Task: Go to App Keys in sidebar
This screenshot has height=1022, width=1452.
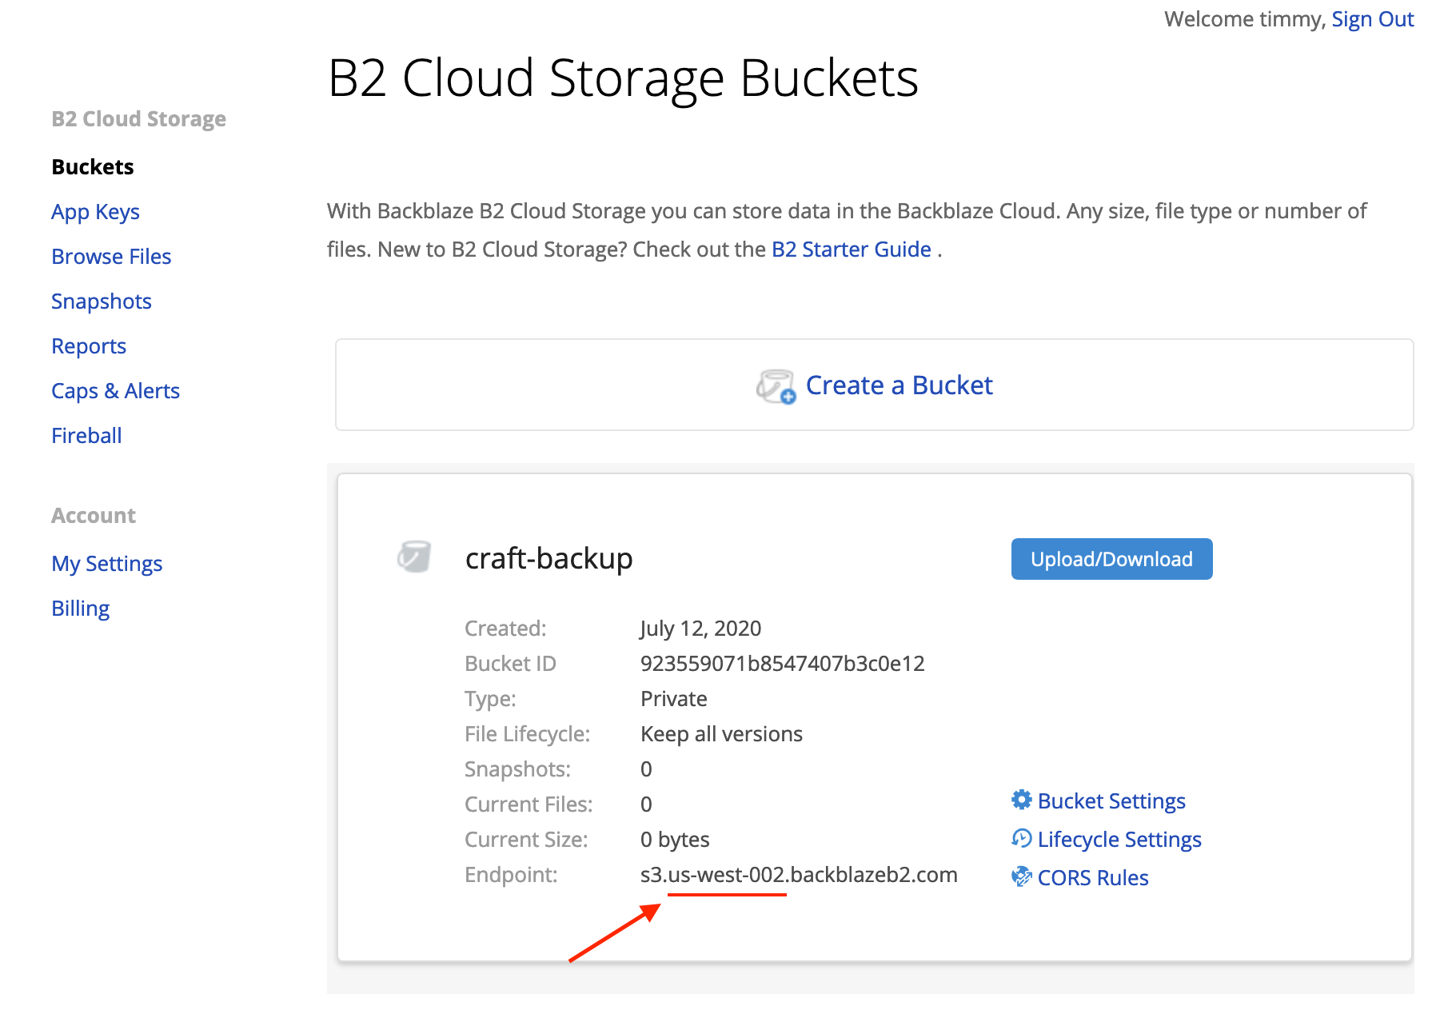Action: click(95, 212)
